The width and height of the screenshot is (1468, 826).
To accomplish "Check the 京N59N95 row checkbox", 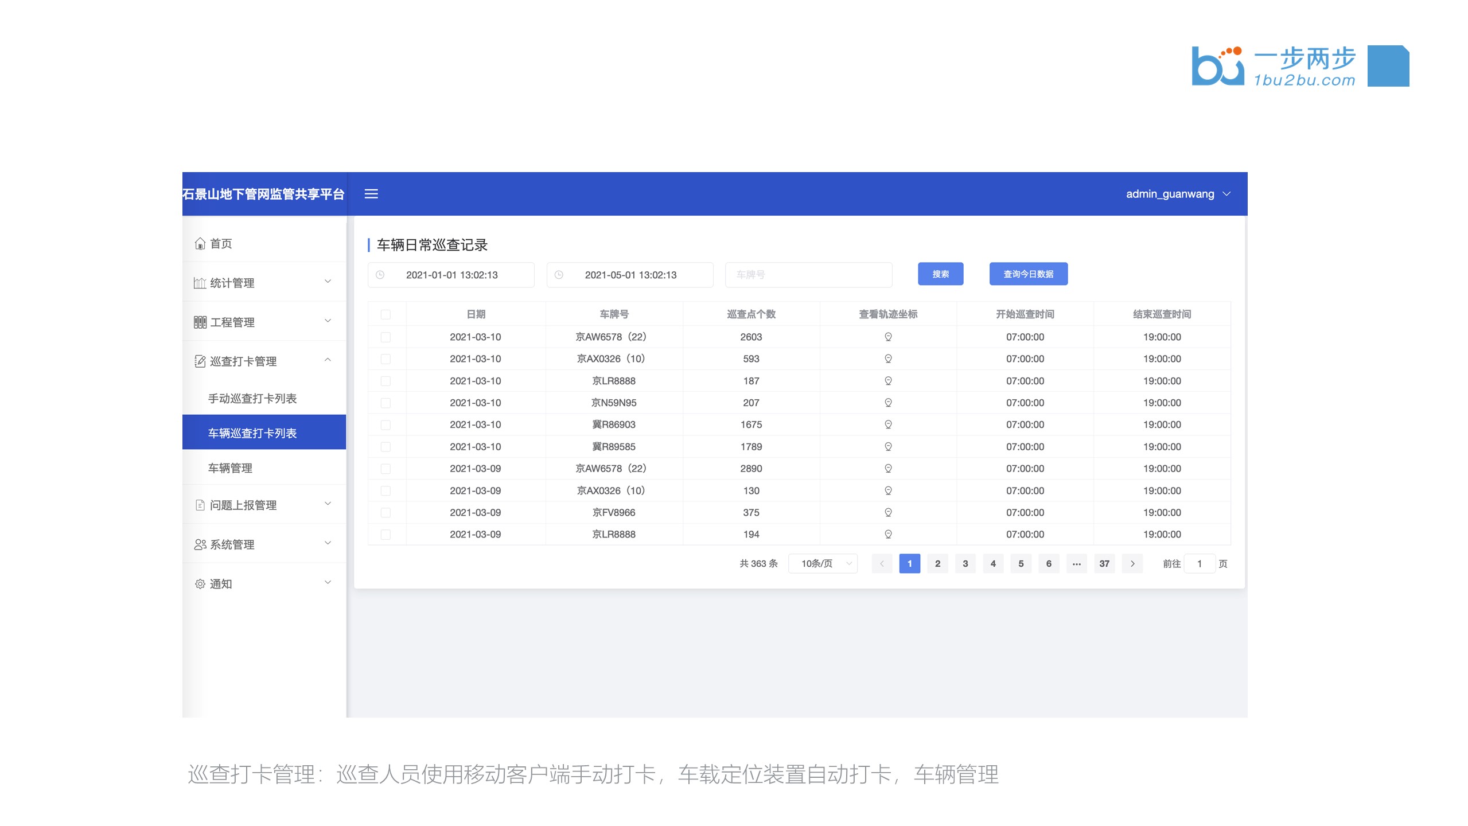I will [386, 403].
